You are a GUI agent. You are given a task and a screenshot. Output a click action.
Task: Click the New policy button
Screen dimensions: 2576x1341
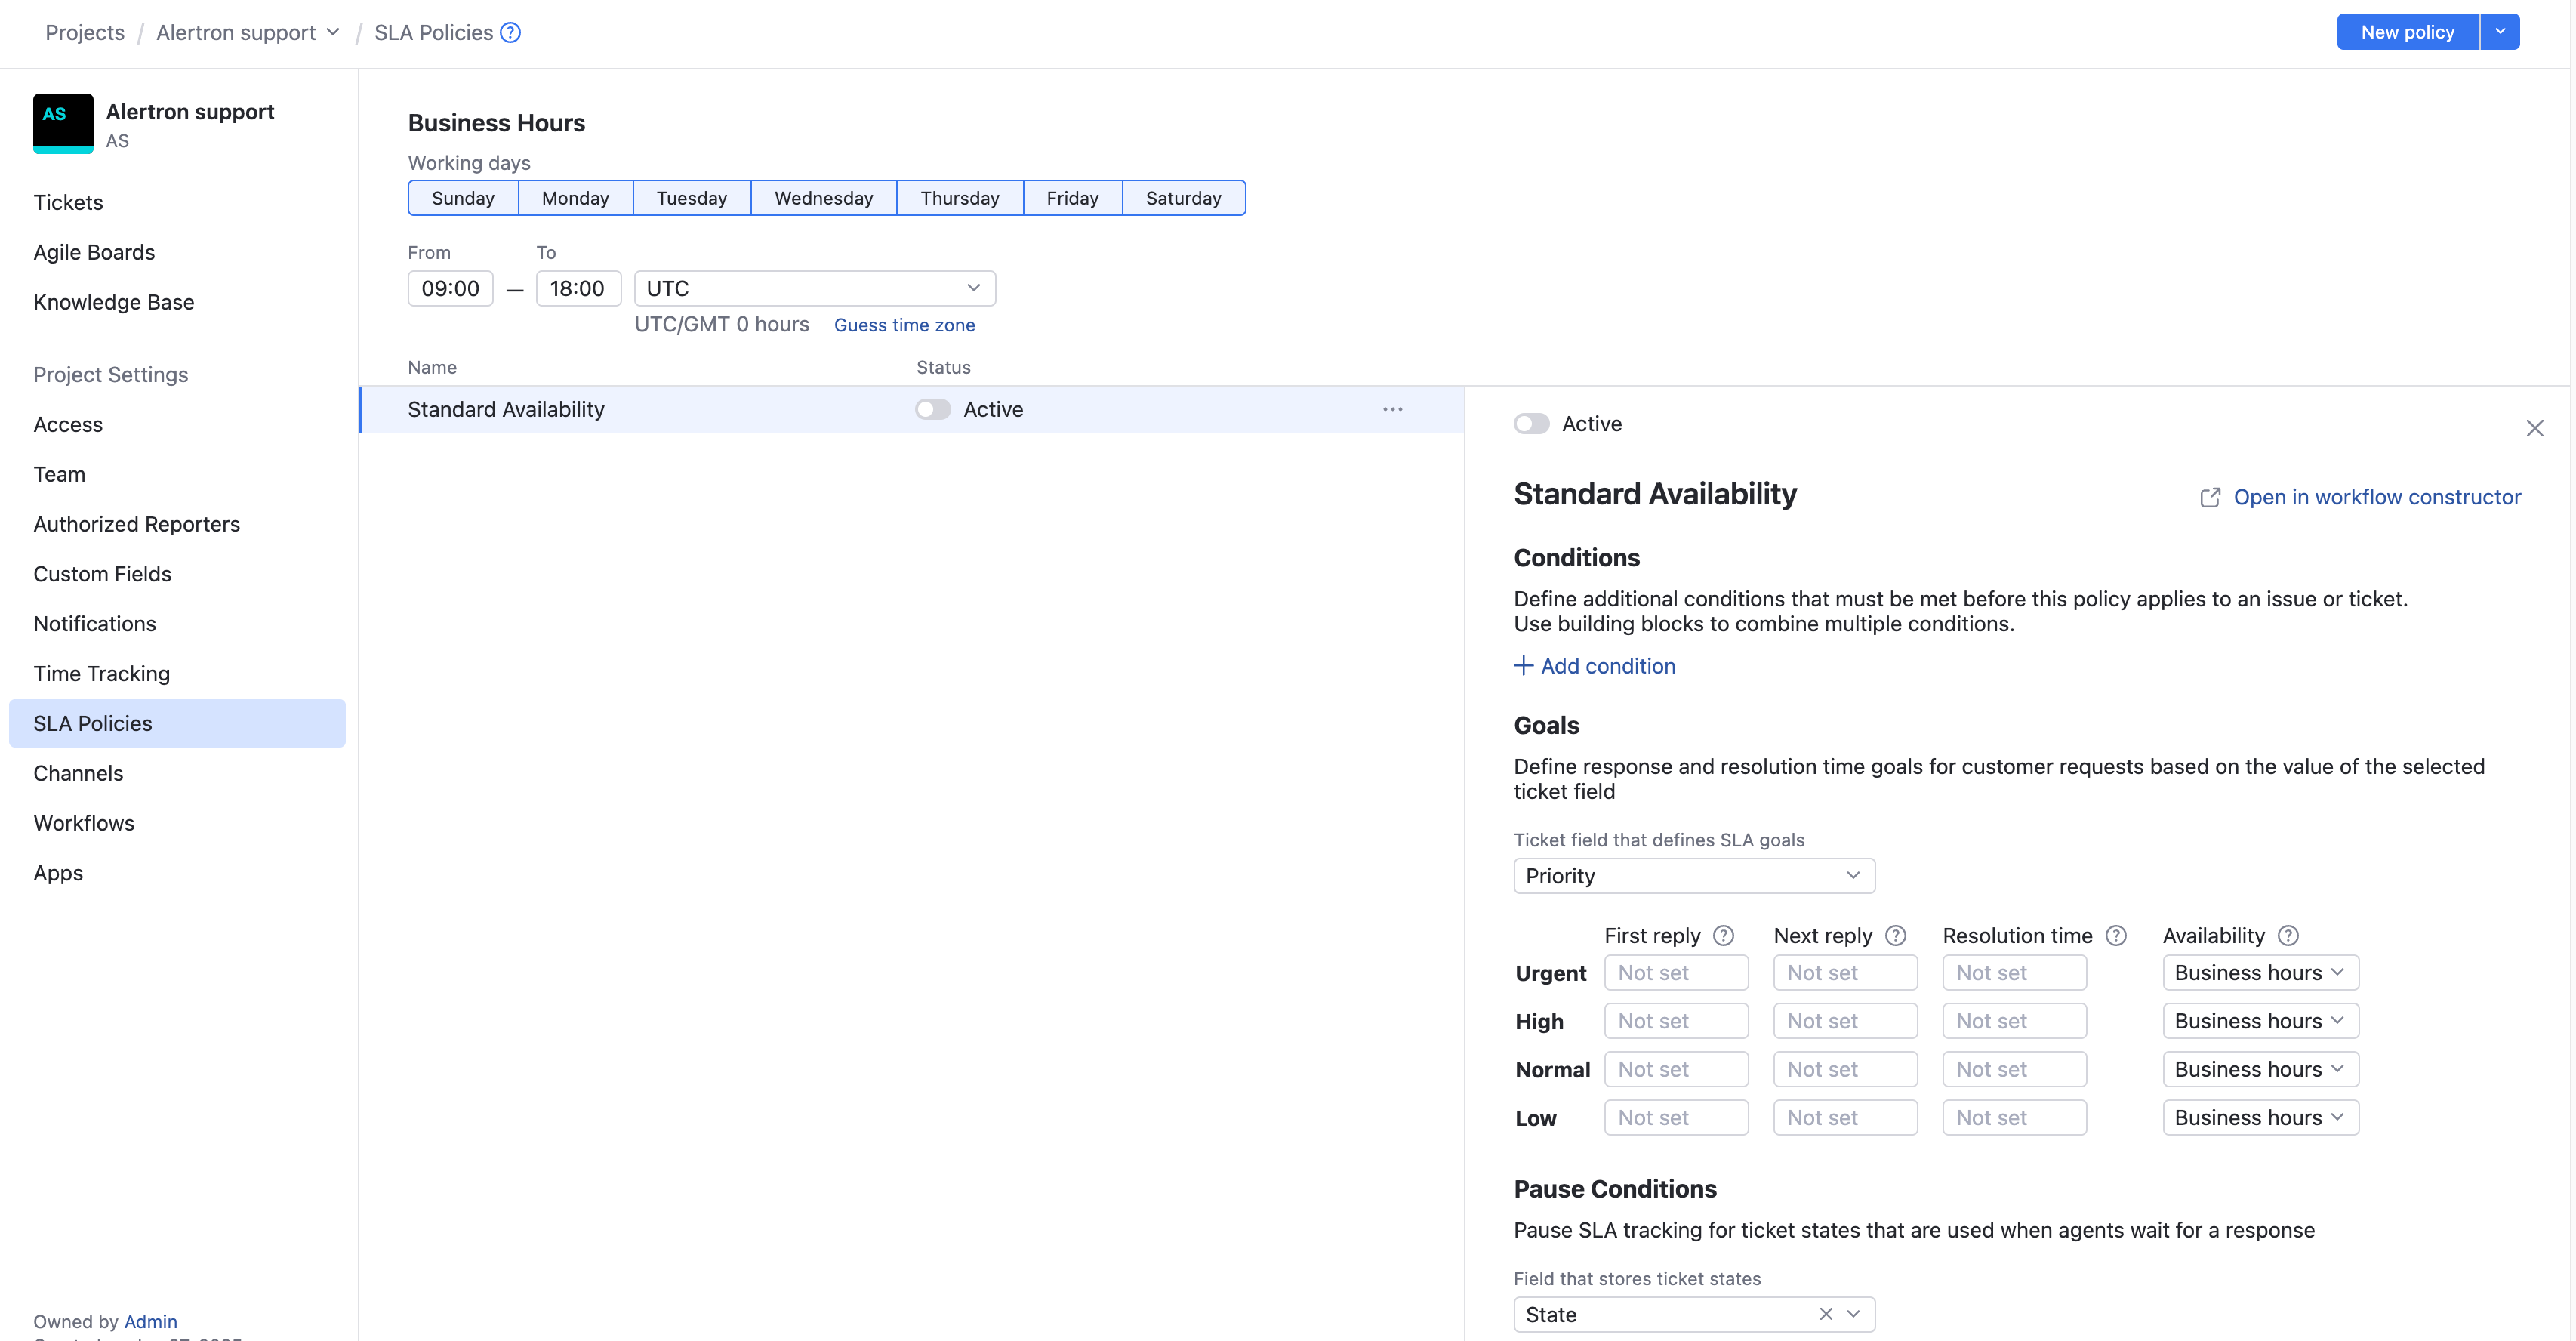pyautogui.click(x=2407, y=31)
